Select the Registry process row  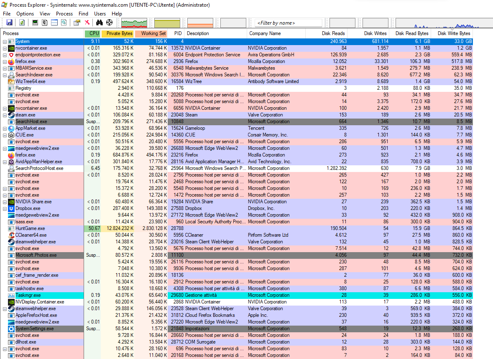pos(236,88)
